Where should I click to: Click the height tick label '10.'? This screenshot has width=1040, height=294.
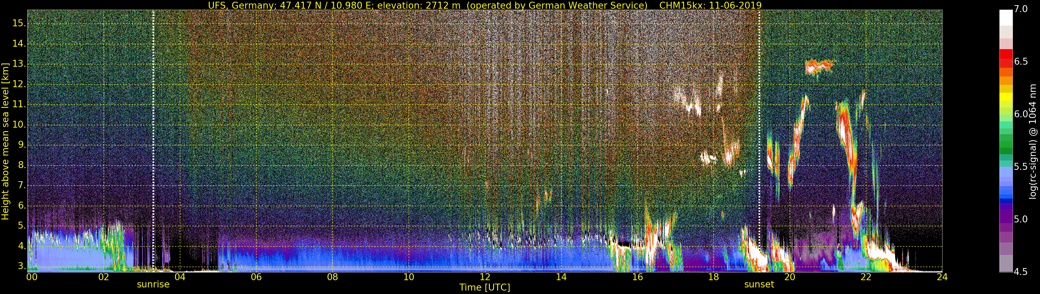tap(19, 125)
